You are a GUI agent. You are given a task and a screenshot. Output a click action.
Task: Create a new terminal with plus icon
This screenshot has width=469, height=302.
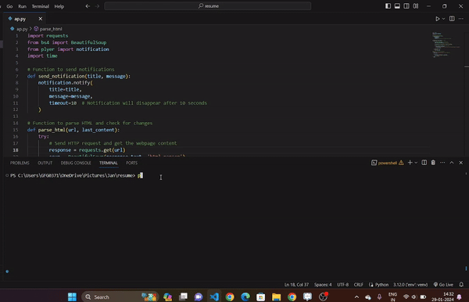[410, 163]
